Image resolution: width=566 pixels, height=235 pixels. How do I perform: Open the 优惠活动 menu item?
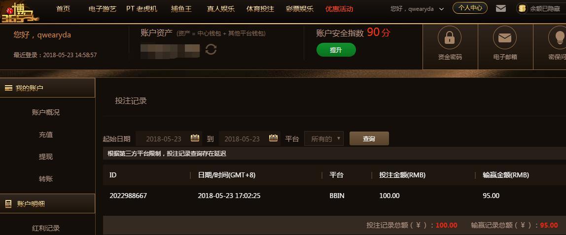[339, 9]
